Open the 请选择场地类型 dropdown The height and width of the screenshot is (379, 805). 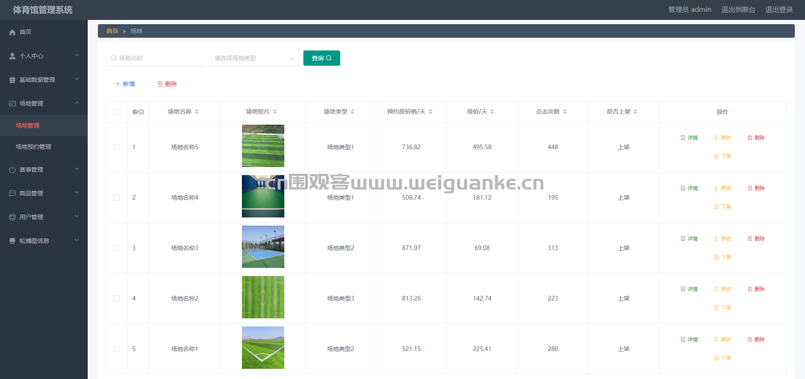(253, 58)
